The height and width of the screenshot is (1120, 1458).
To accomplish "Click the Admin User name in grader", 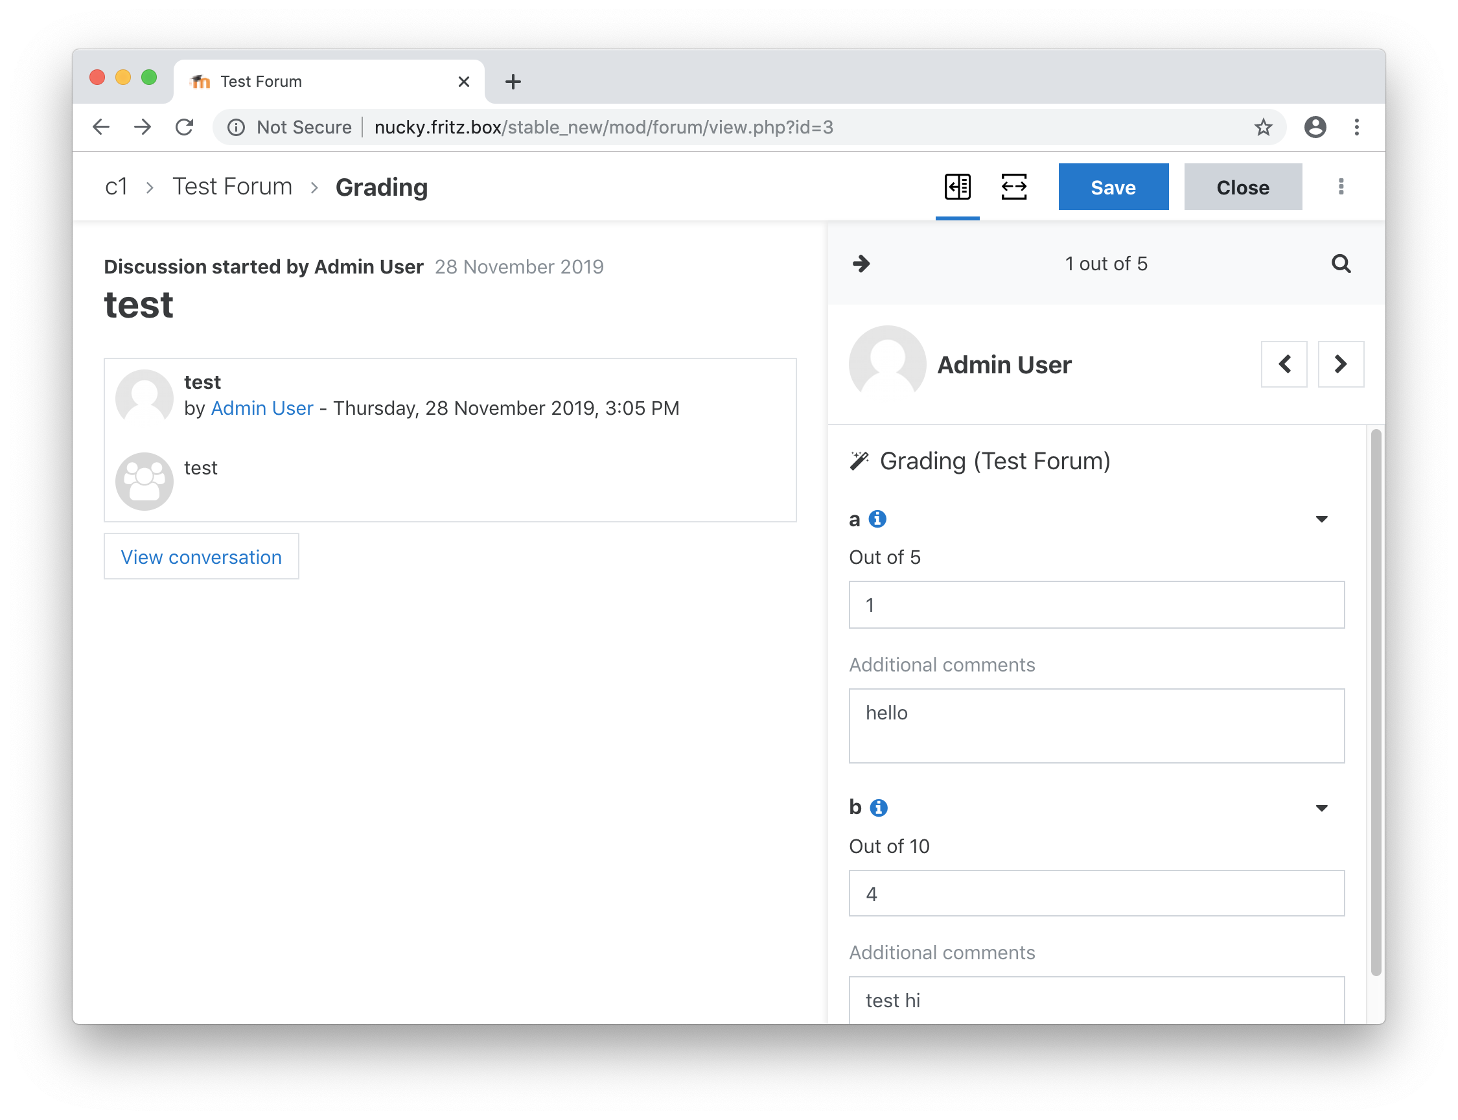I will (x=1004, y=365).
